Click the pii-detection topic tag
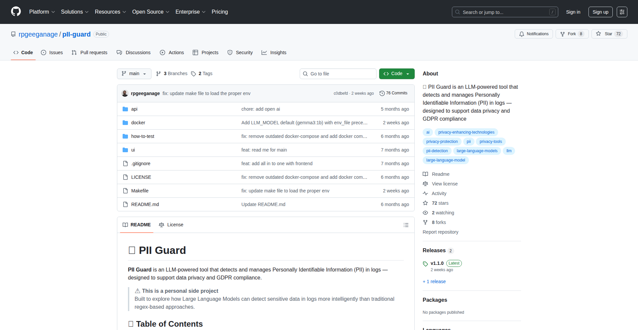638x330 pixels. pos(437,151)
